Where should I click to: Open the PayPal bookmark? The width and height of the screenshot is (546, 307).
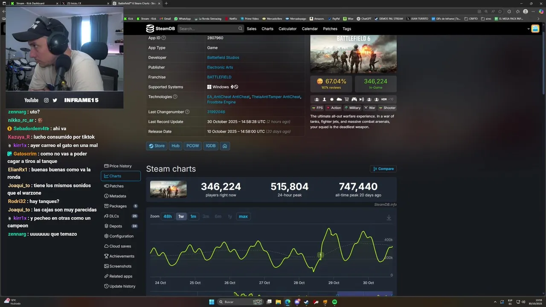point(334,19)
